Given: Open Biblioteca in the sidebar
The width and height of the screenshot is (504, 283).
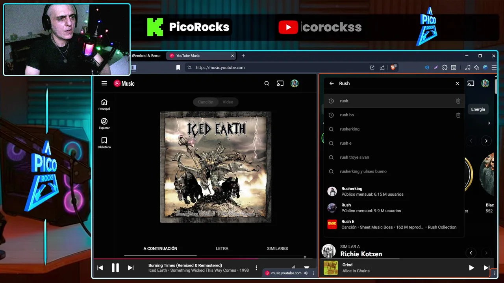Looking at the screenshot, I should [104, 143].
